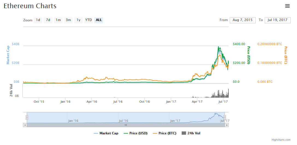Select the ALL zoom range

(x=99, y=20)
